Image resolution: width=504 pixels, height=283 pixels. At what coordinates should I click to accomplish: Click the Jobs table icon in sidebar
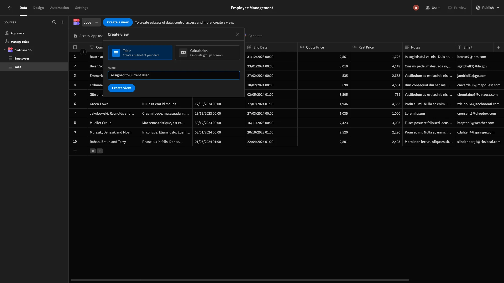click(x=10, y=67)
